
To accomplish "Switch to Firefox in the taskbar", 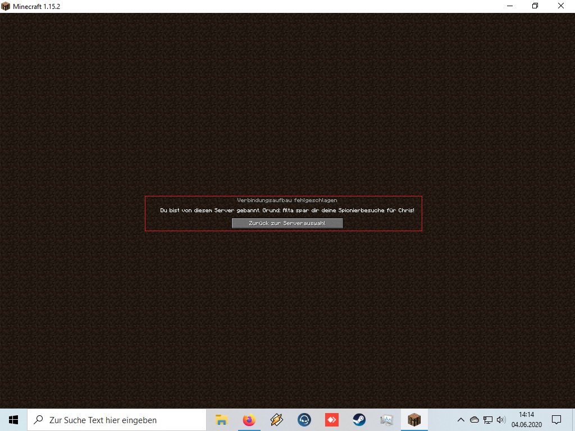I will (x=249, y=420).
